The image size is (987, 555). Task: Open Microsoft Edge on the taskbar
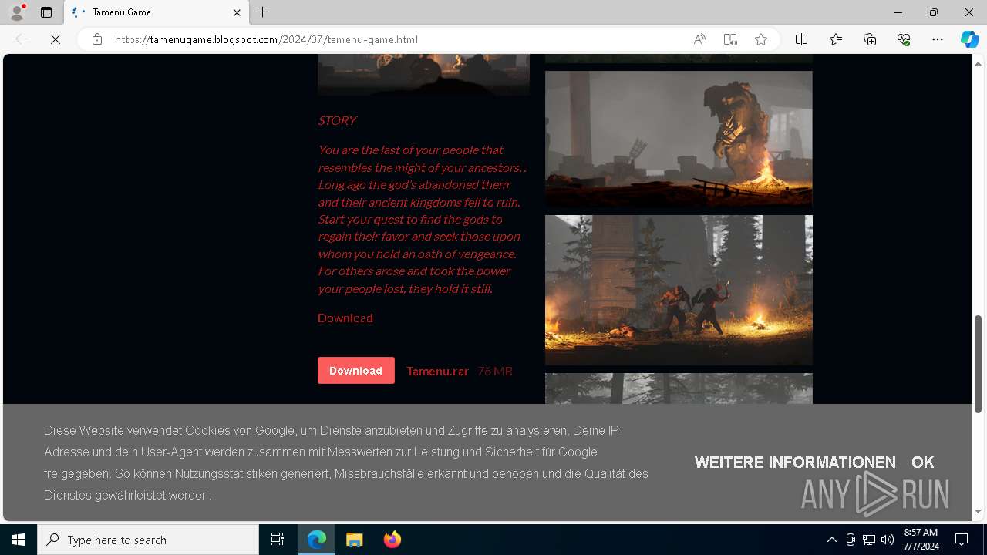pyautogui.click(x=317, y=540)
